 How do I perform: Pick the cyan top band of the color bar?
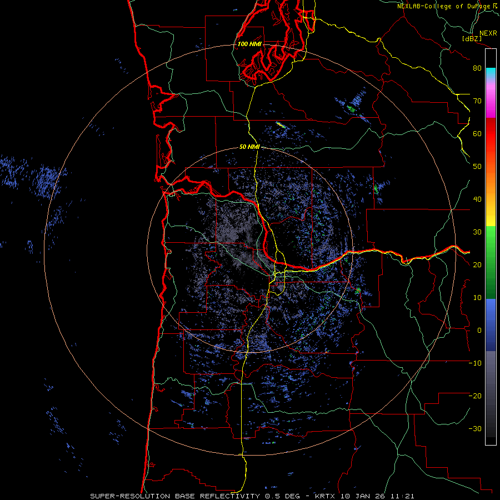tap(491, 74)
